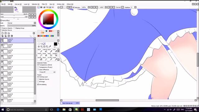The height and width of the screenshot is (112, 199).
Task: Delete the selected layer with trash icon
Action: (x=12, y=36)
